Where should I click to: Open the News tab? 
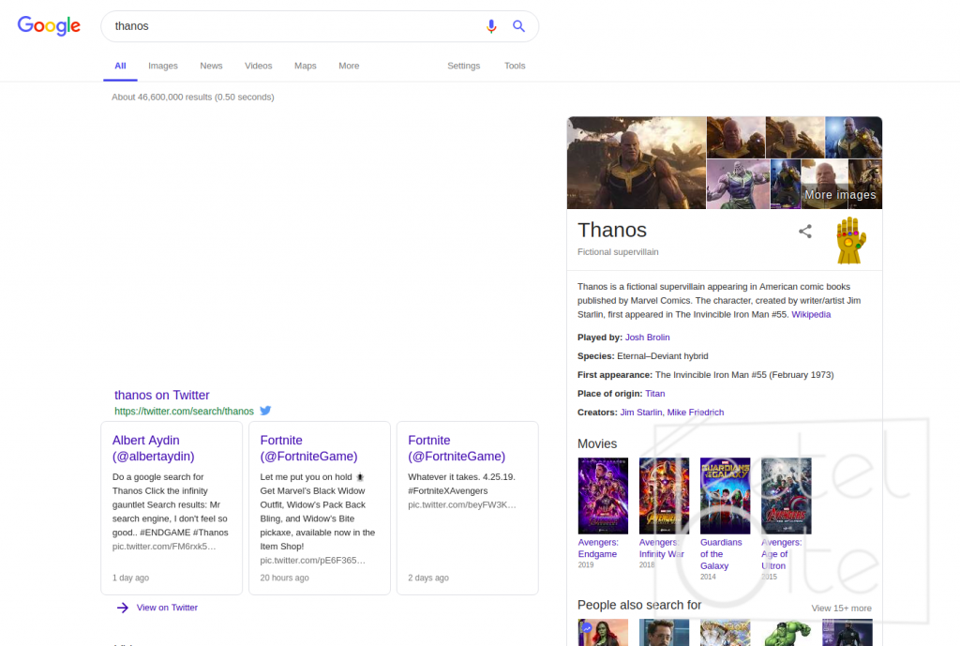(x=211, y=66)
